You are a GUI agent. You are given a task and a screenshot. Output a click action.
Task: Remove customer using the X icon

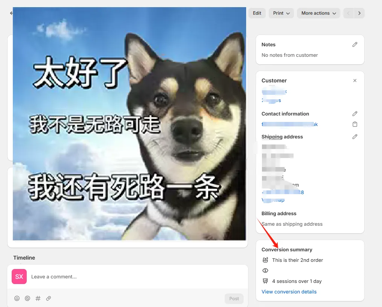tap(355, 81)
